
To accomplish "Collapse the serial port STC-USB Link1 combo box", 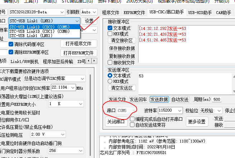I will [77, 21].
